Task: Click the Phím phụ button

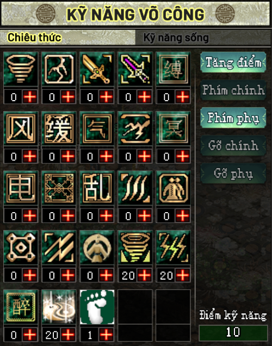Action: click(233, 118)
